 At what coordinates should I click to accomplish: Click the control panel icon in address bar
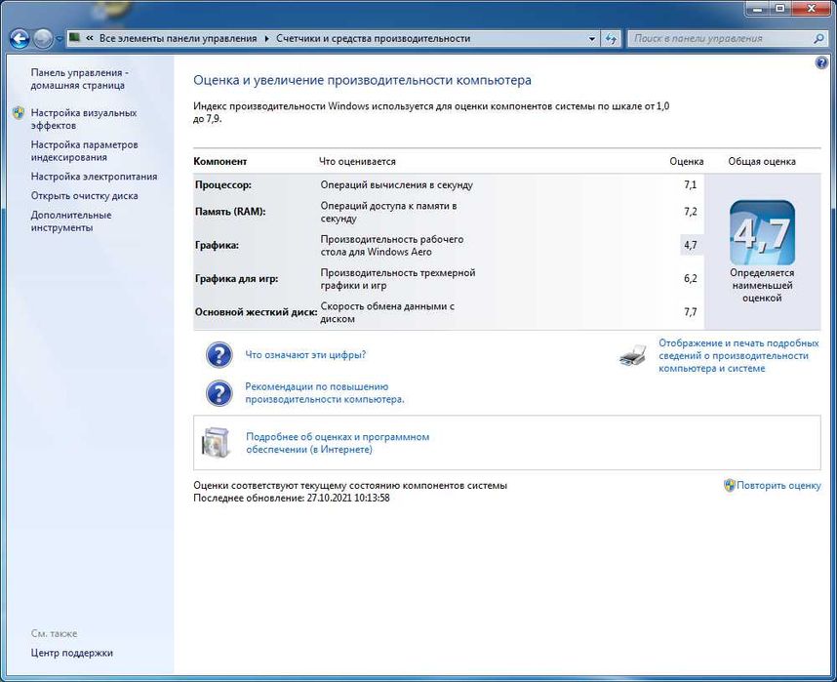pos(75,38)
